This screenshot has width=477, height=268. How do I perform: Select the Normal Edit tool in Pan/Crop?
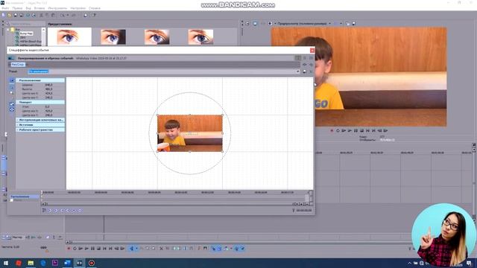(x=12, y=87)
